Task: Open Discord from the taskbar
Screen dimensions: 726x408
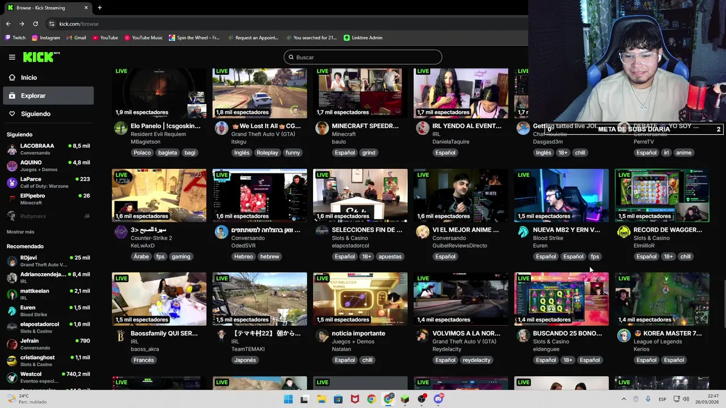Action: coord(438,399)
